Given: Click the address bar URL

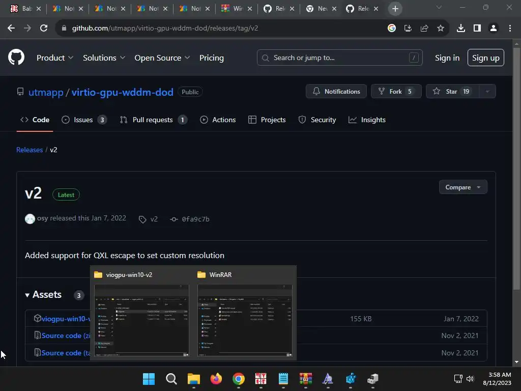Looking at the screenshot, I should click(165, 29).
